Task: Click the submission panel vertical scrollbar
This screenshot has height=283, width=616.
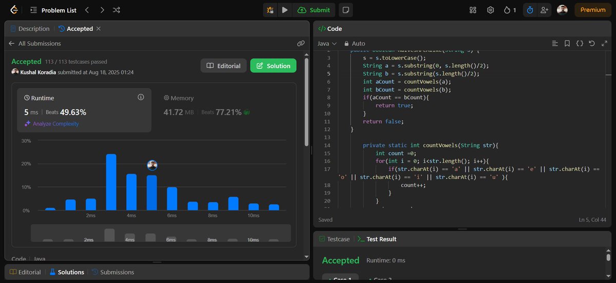Action: 307,101
